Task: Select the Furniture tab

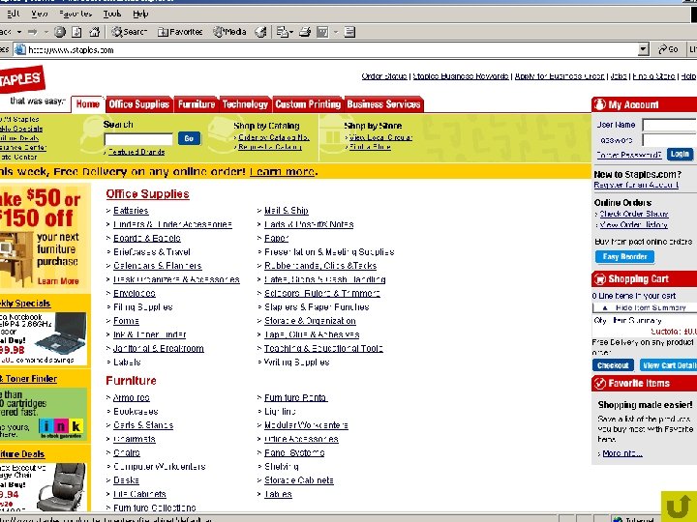Action: [196, 104]
